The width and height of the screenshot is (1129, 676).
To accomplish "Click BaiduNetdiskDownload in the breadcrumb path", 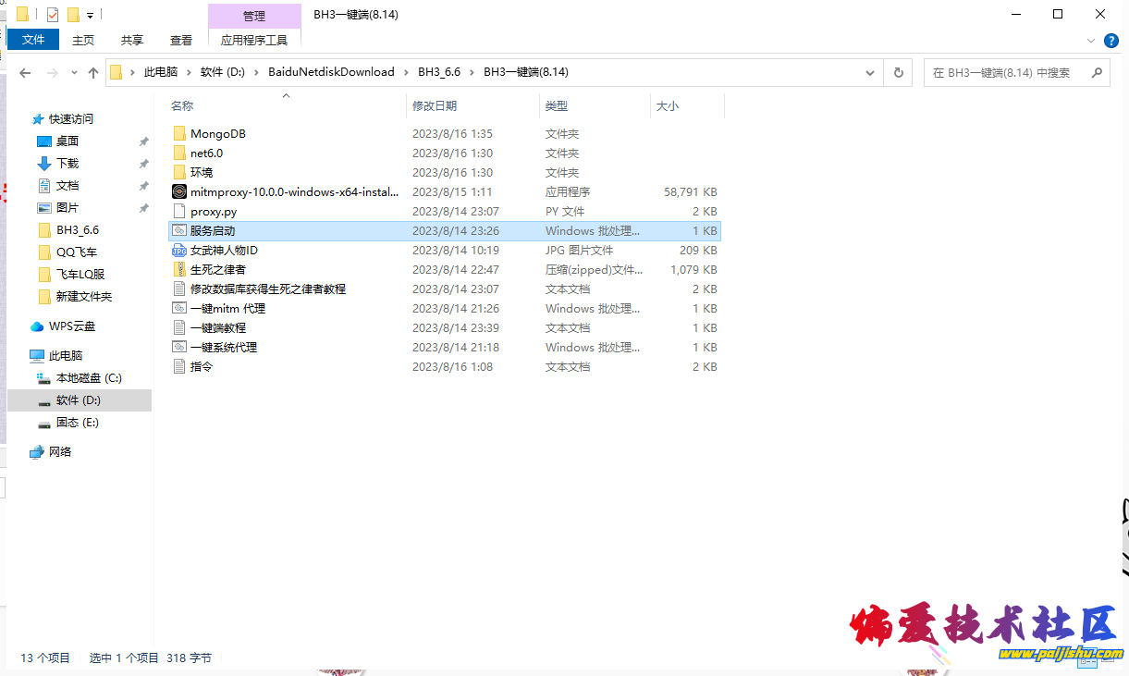I will click(x=331, y=72).
